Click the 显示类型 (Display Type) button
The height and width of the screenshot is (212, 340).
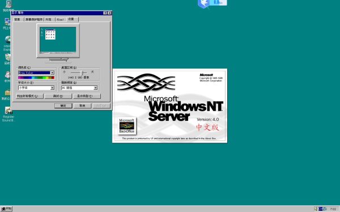(87, 96)
